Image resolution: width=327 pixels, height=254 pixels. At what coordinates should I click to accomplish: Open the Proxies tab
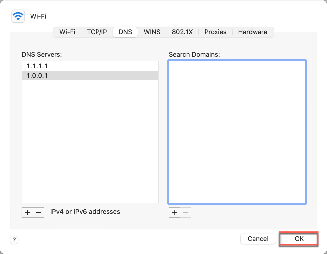pyautogui.click(x=215, y=32)
